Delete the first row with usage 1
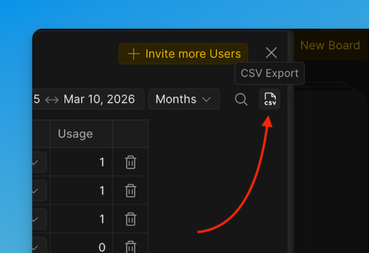The image size is (369, 253). (130, 162)
